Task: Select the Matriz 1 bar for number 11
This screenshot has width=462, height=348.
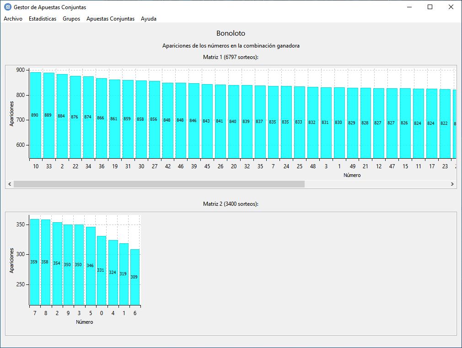Action: 419,123
